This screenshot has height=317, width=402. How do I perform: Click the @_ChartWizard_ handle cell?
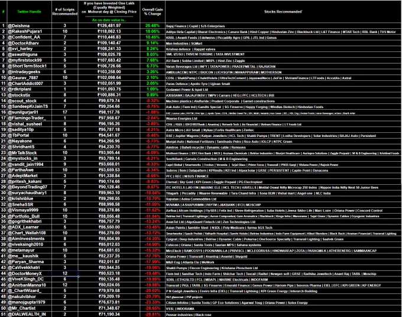click(x=30, y=291)
